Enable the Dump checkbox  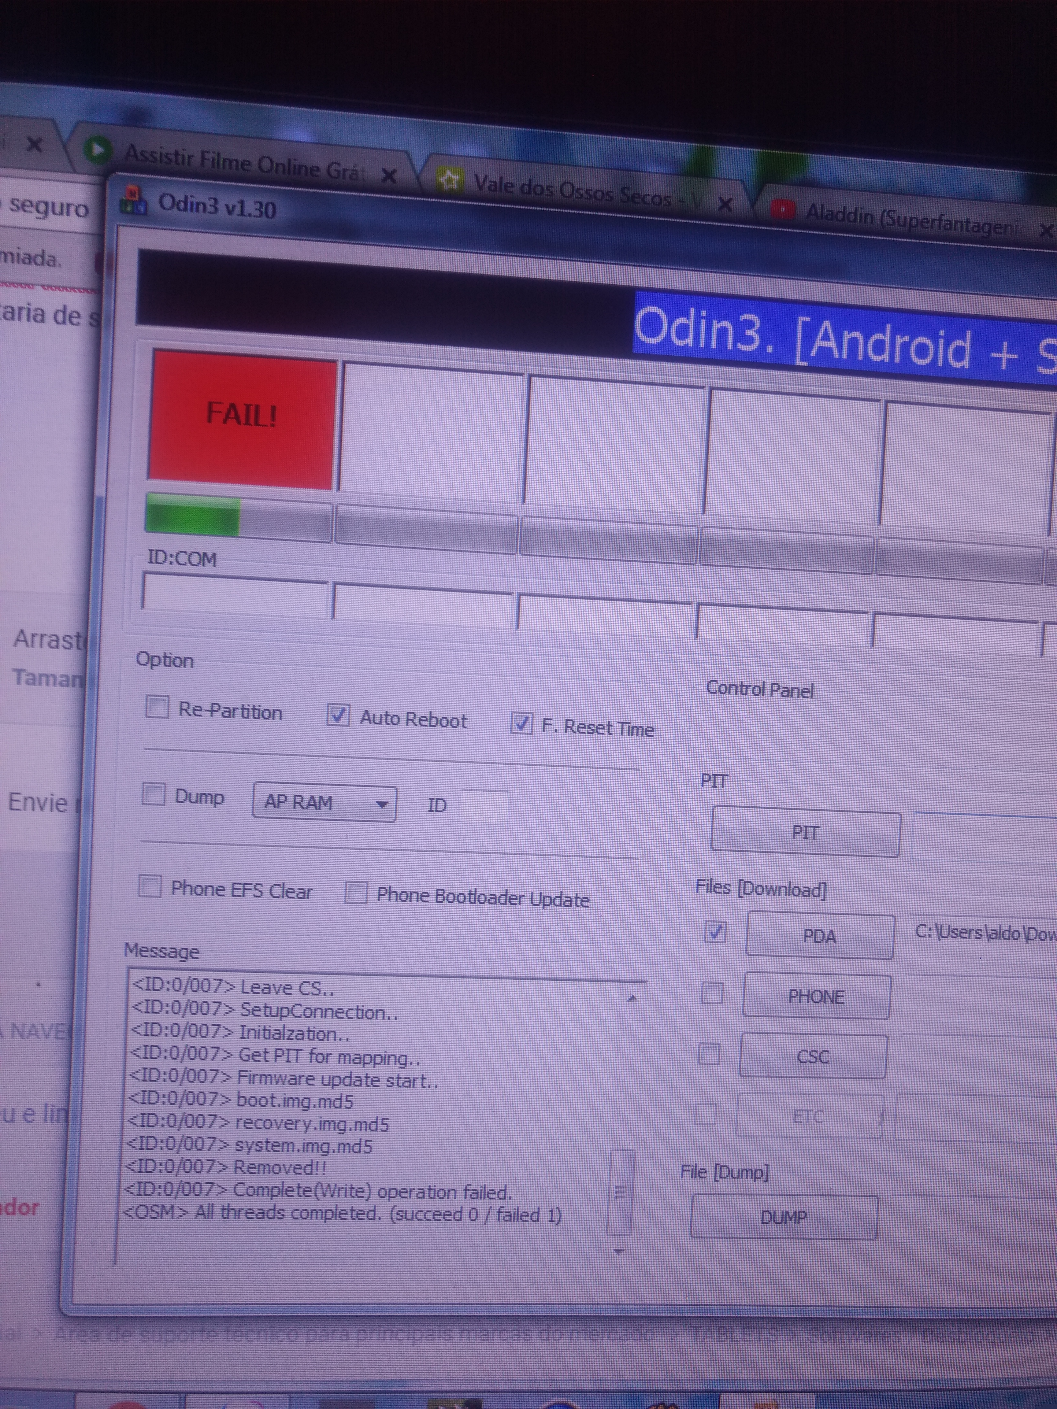coord(153,794)
